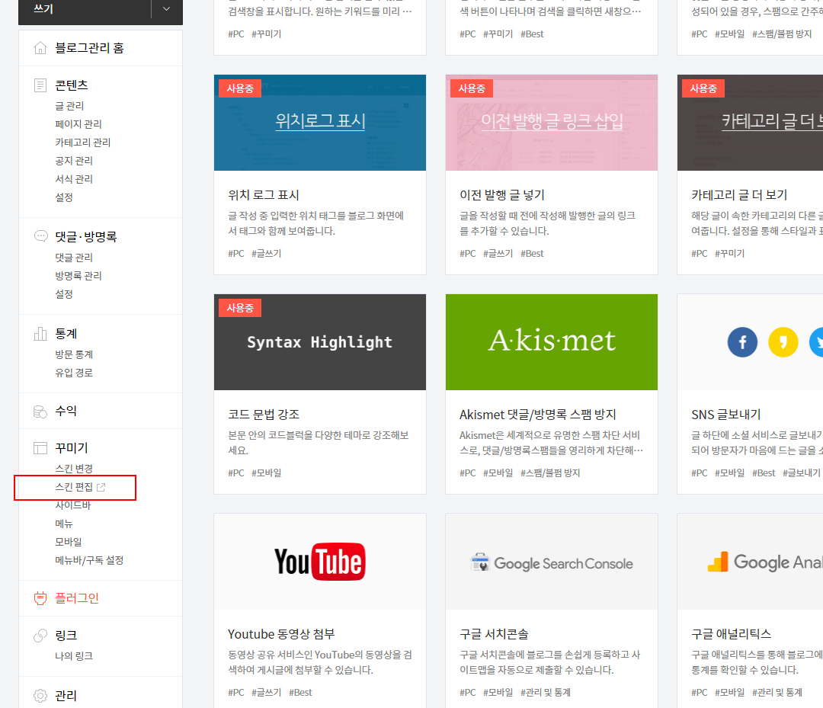
Task: Open 스킨 변경
Action: click(74, 469)
